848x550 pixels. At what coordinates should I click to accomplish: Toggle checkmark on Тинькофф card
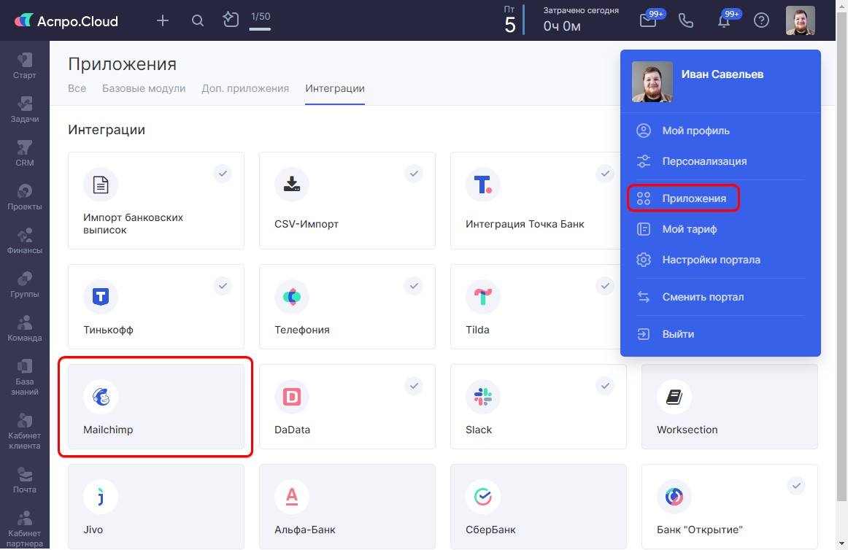[x=223, y=286]
